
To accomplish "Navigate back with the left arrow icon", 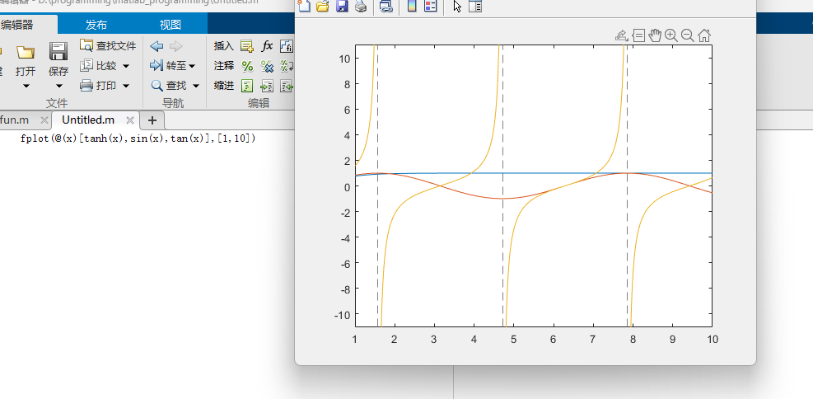I will coord(157,46).
